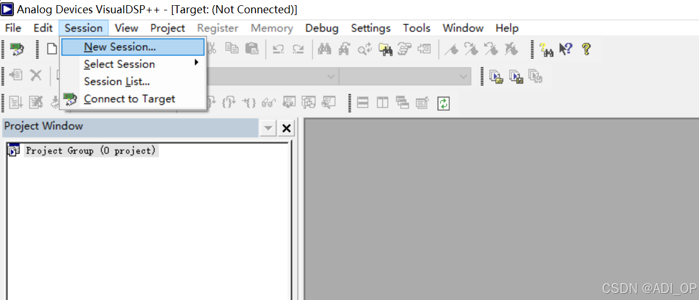
Task: Click the X remove icon in second toolbar
Action: point(36,76)
